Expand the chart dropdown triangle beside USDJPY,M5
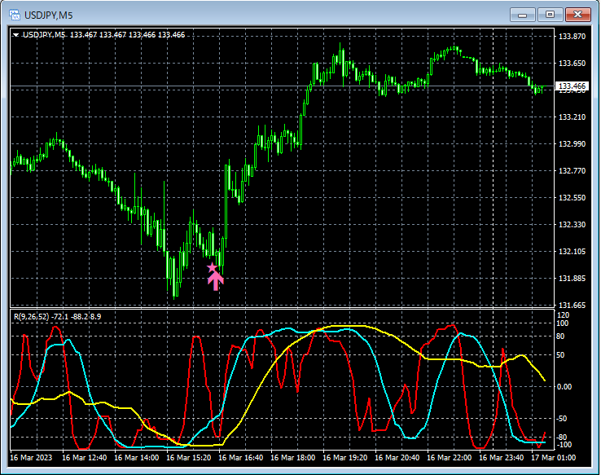601x475 pixels. tap(15, 35)
